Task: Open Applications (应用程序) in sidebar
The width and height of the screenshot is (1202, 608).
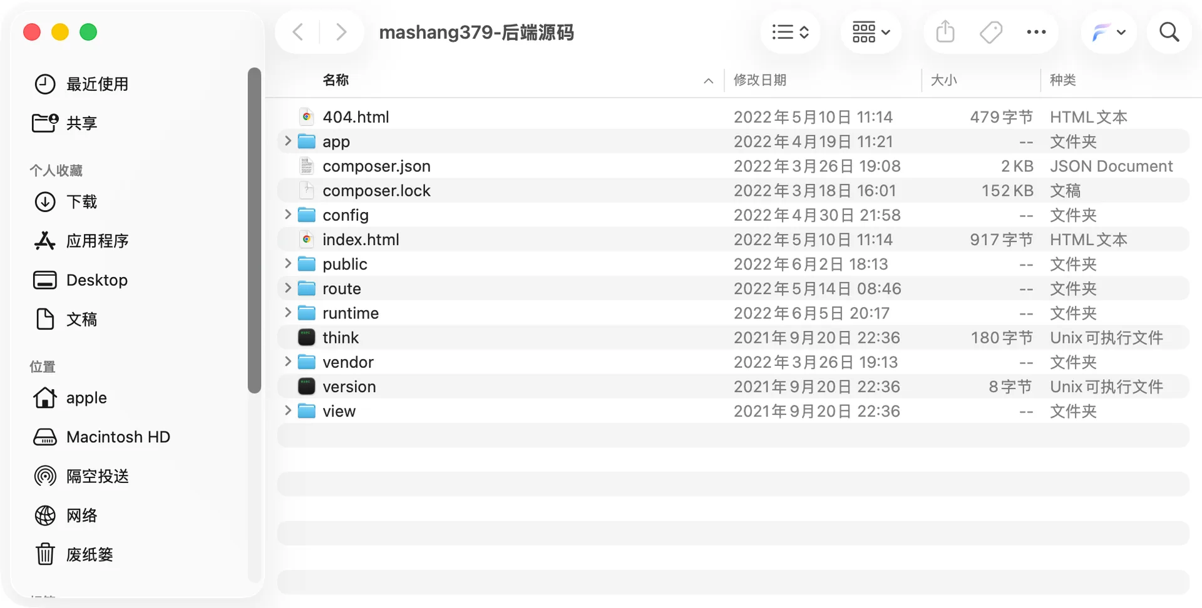Action: (81, 241)
